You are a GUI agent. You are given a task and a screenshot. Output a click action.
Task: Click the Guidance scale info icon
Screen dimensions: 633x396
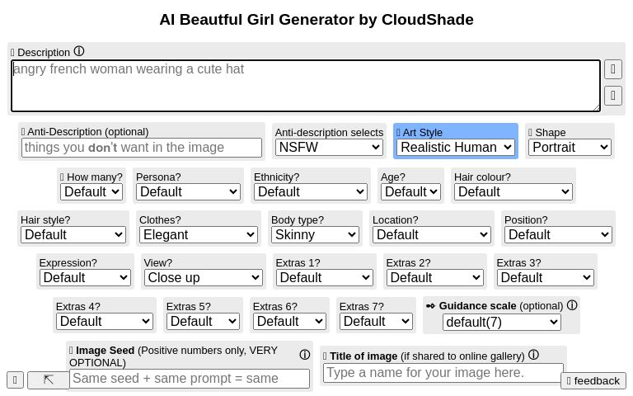click(572, 305)
